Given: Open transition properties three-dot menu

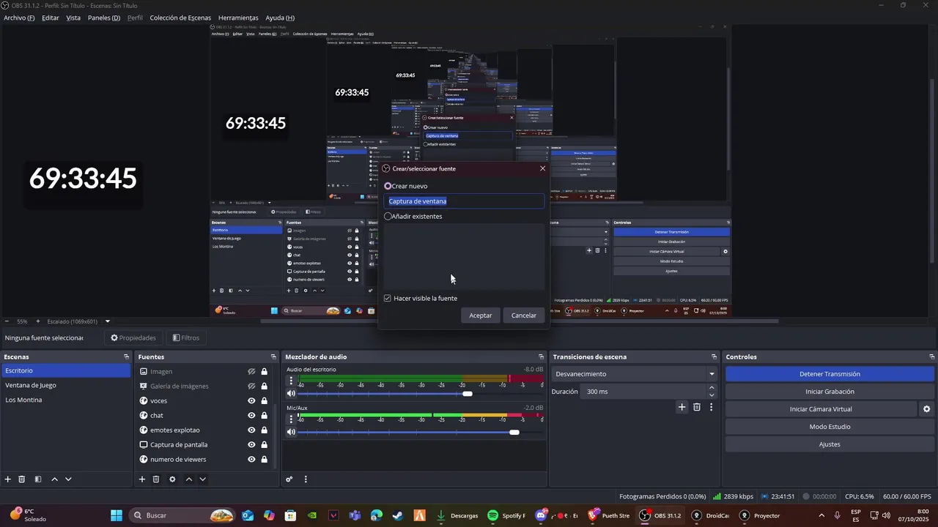Looking at the screenshot, I should coord(711,407).
